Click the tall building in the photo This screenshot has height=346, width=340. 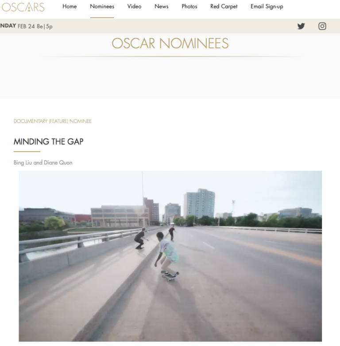point(199,203)
